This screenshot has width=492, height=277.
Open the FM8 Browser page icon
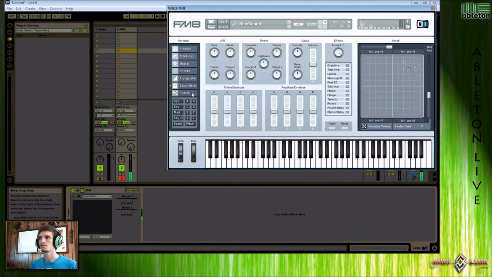175,49
